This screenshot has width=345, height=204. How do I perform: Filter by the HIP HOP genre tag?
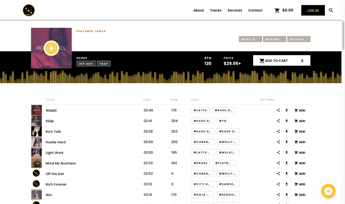point(86,63)
